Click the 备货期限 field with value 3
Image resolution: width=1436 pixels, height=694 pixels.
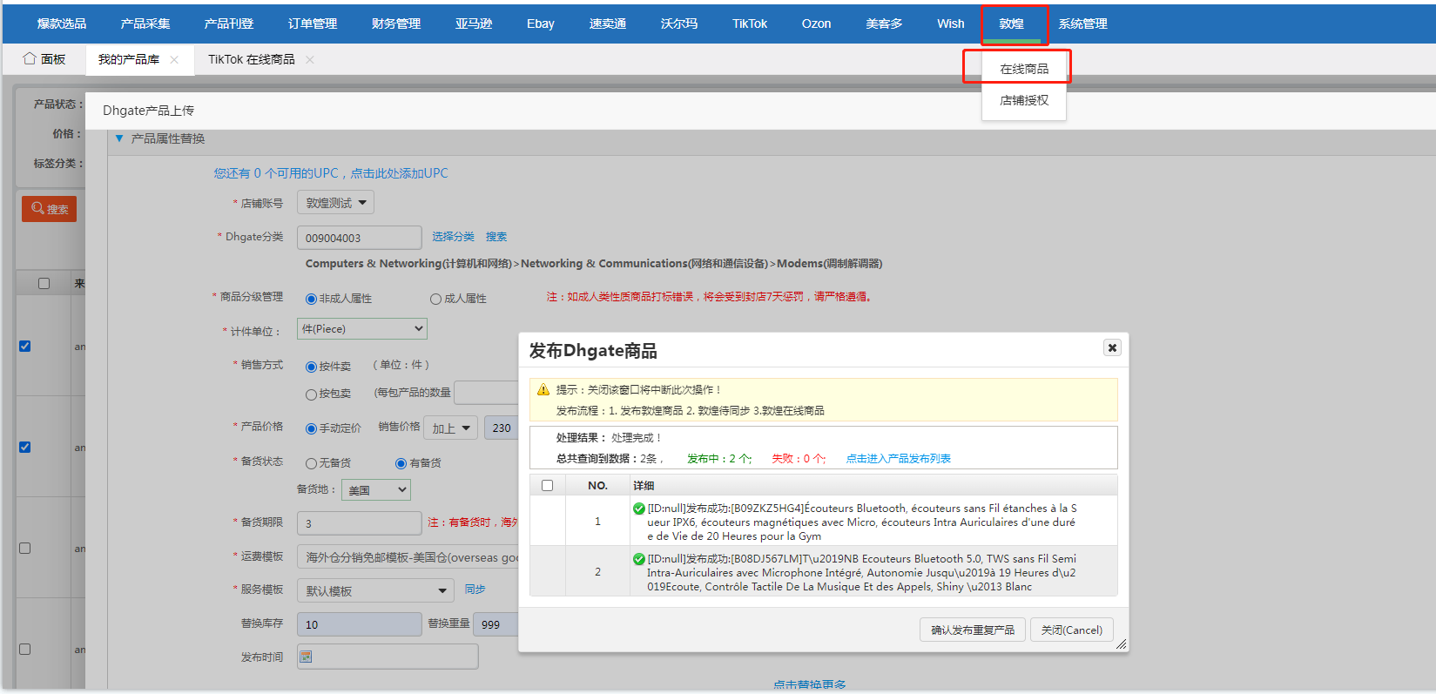[x=360, y=523]
